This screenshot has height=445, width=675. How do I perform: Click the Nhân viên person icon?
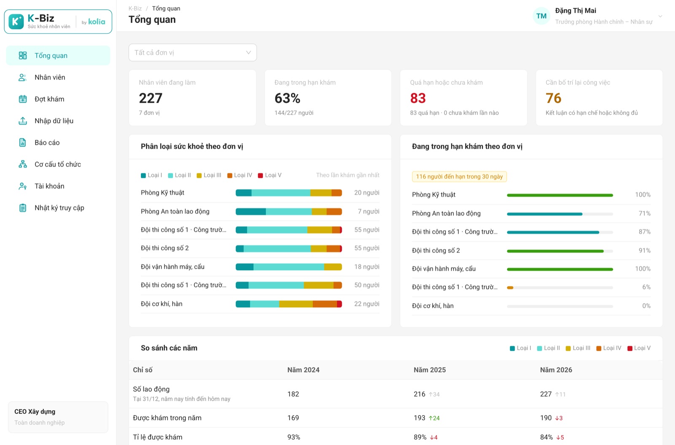click(x=23, y=77)
